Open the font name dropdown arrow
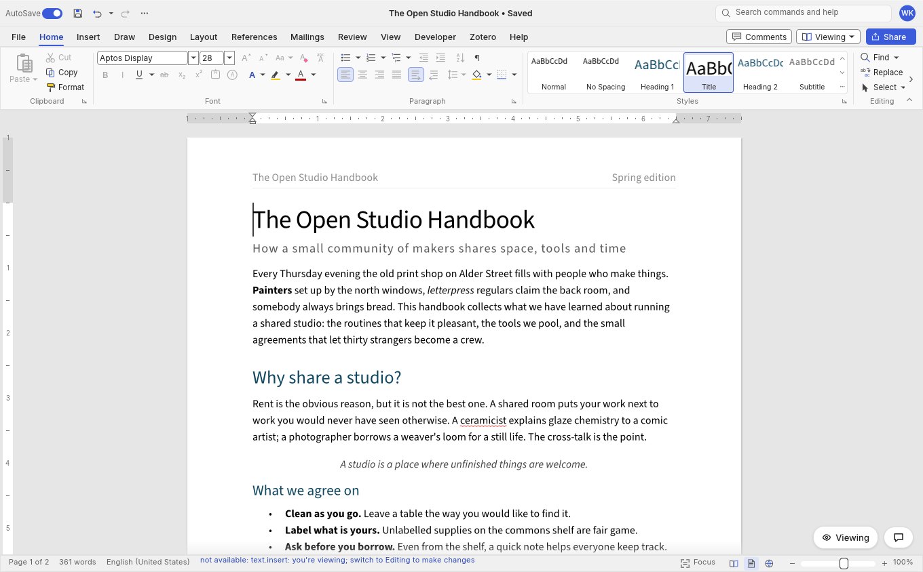The height and width of the screenshot is (572, 923). point(193,58)
